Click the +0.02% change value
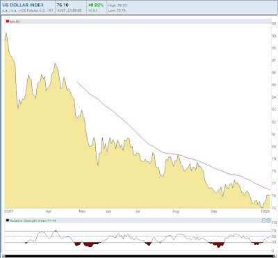The width and height of the screenshot is (278, 258). coord(95,5)
